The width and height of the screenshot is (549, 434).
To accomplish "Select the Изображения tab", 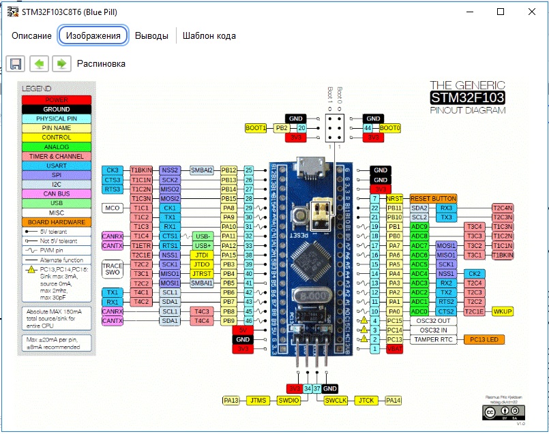I will 93,36.
